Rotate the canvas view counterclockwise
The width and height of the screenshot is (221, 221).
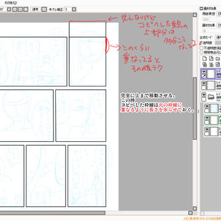(15, 9)
